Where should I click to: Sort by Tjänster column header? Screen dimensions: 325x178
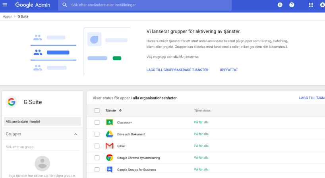click(x=111, y=110)
